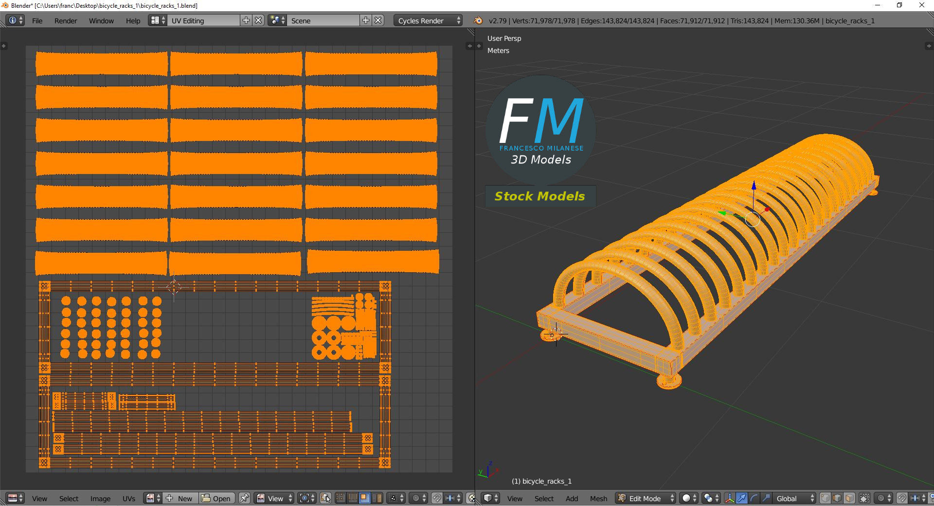Screen dimensions: 934x506
Task: Toggle limit selection to visible
Action: 864,498
